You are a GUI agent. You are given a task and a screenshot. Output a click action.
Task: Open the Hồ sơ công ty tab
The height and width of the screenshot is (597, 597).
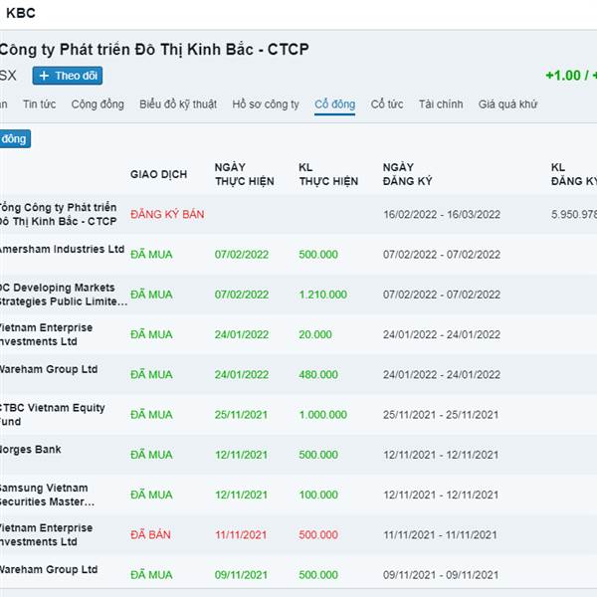[x=266, y=103]
